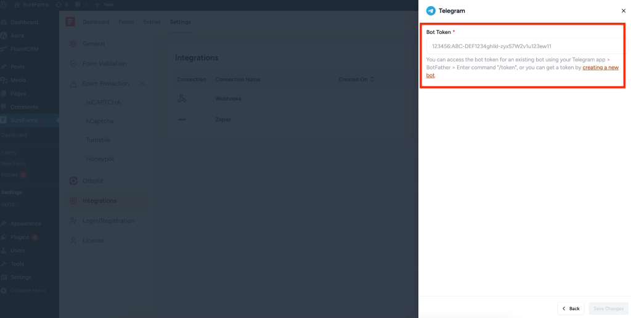Click the home icon beside SureForms in admin bar
631x318 pixels.
tap(17, 5)
